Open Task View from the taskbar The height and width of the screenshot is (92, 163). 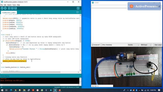click(6, 90)
